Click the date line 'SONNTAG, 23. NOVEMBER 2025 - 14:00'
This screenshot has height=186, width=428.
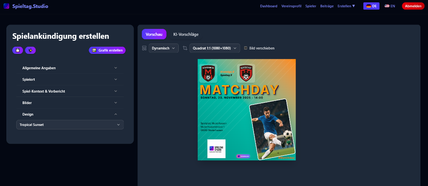point(232,98)
